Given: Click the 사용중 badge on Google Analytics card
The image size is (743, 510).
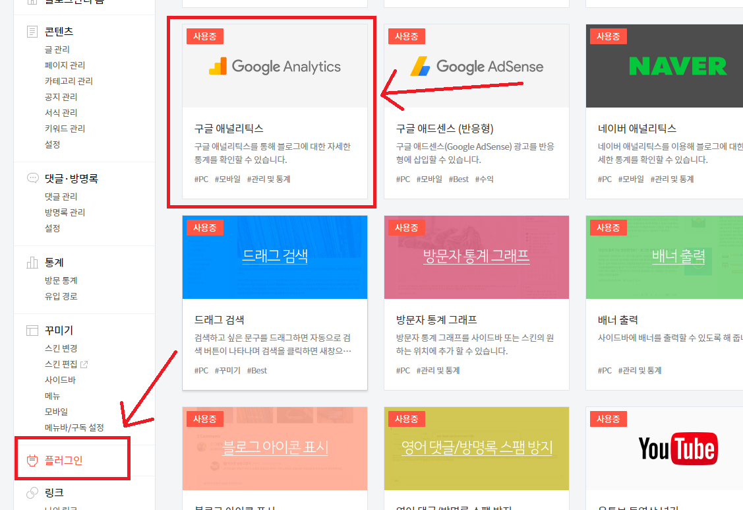Looking at the screenshot, I should (x=204, y=36).
